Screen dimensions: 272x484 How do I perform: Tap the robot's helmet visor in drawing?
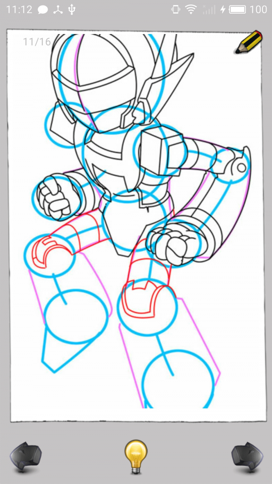click(x=95, y=79)
